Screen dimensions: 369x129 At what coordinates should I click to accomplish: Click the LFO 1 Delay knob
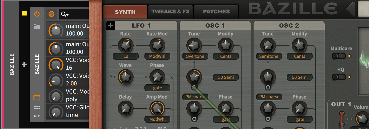click(126, 108)
